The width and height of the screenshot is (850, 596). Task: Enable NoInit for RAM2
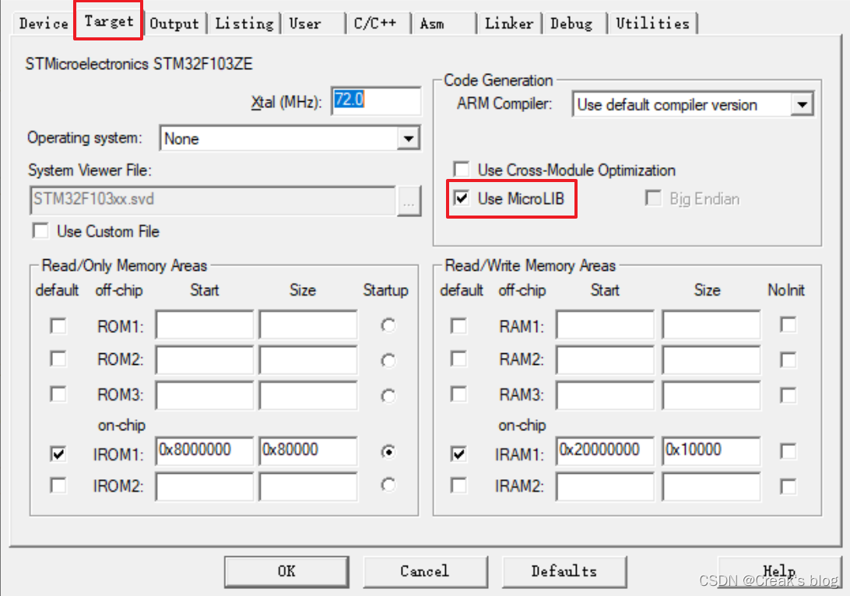789,359
